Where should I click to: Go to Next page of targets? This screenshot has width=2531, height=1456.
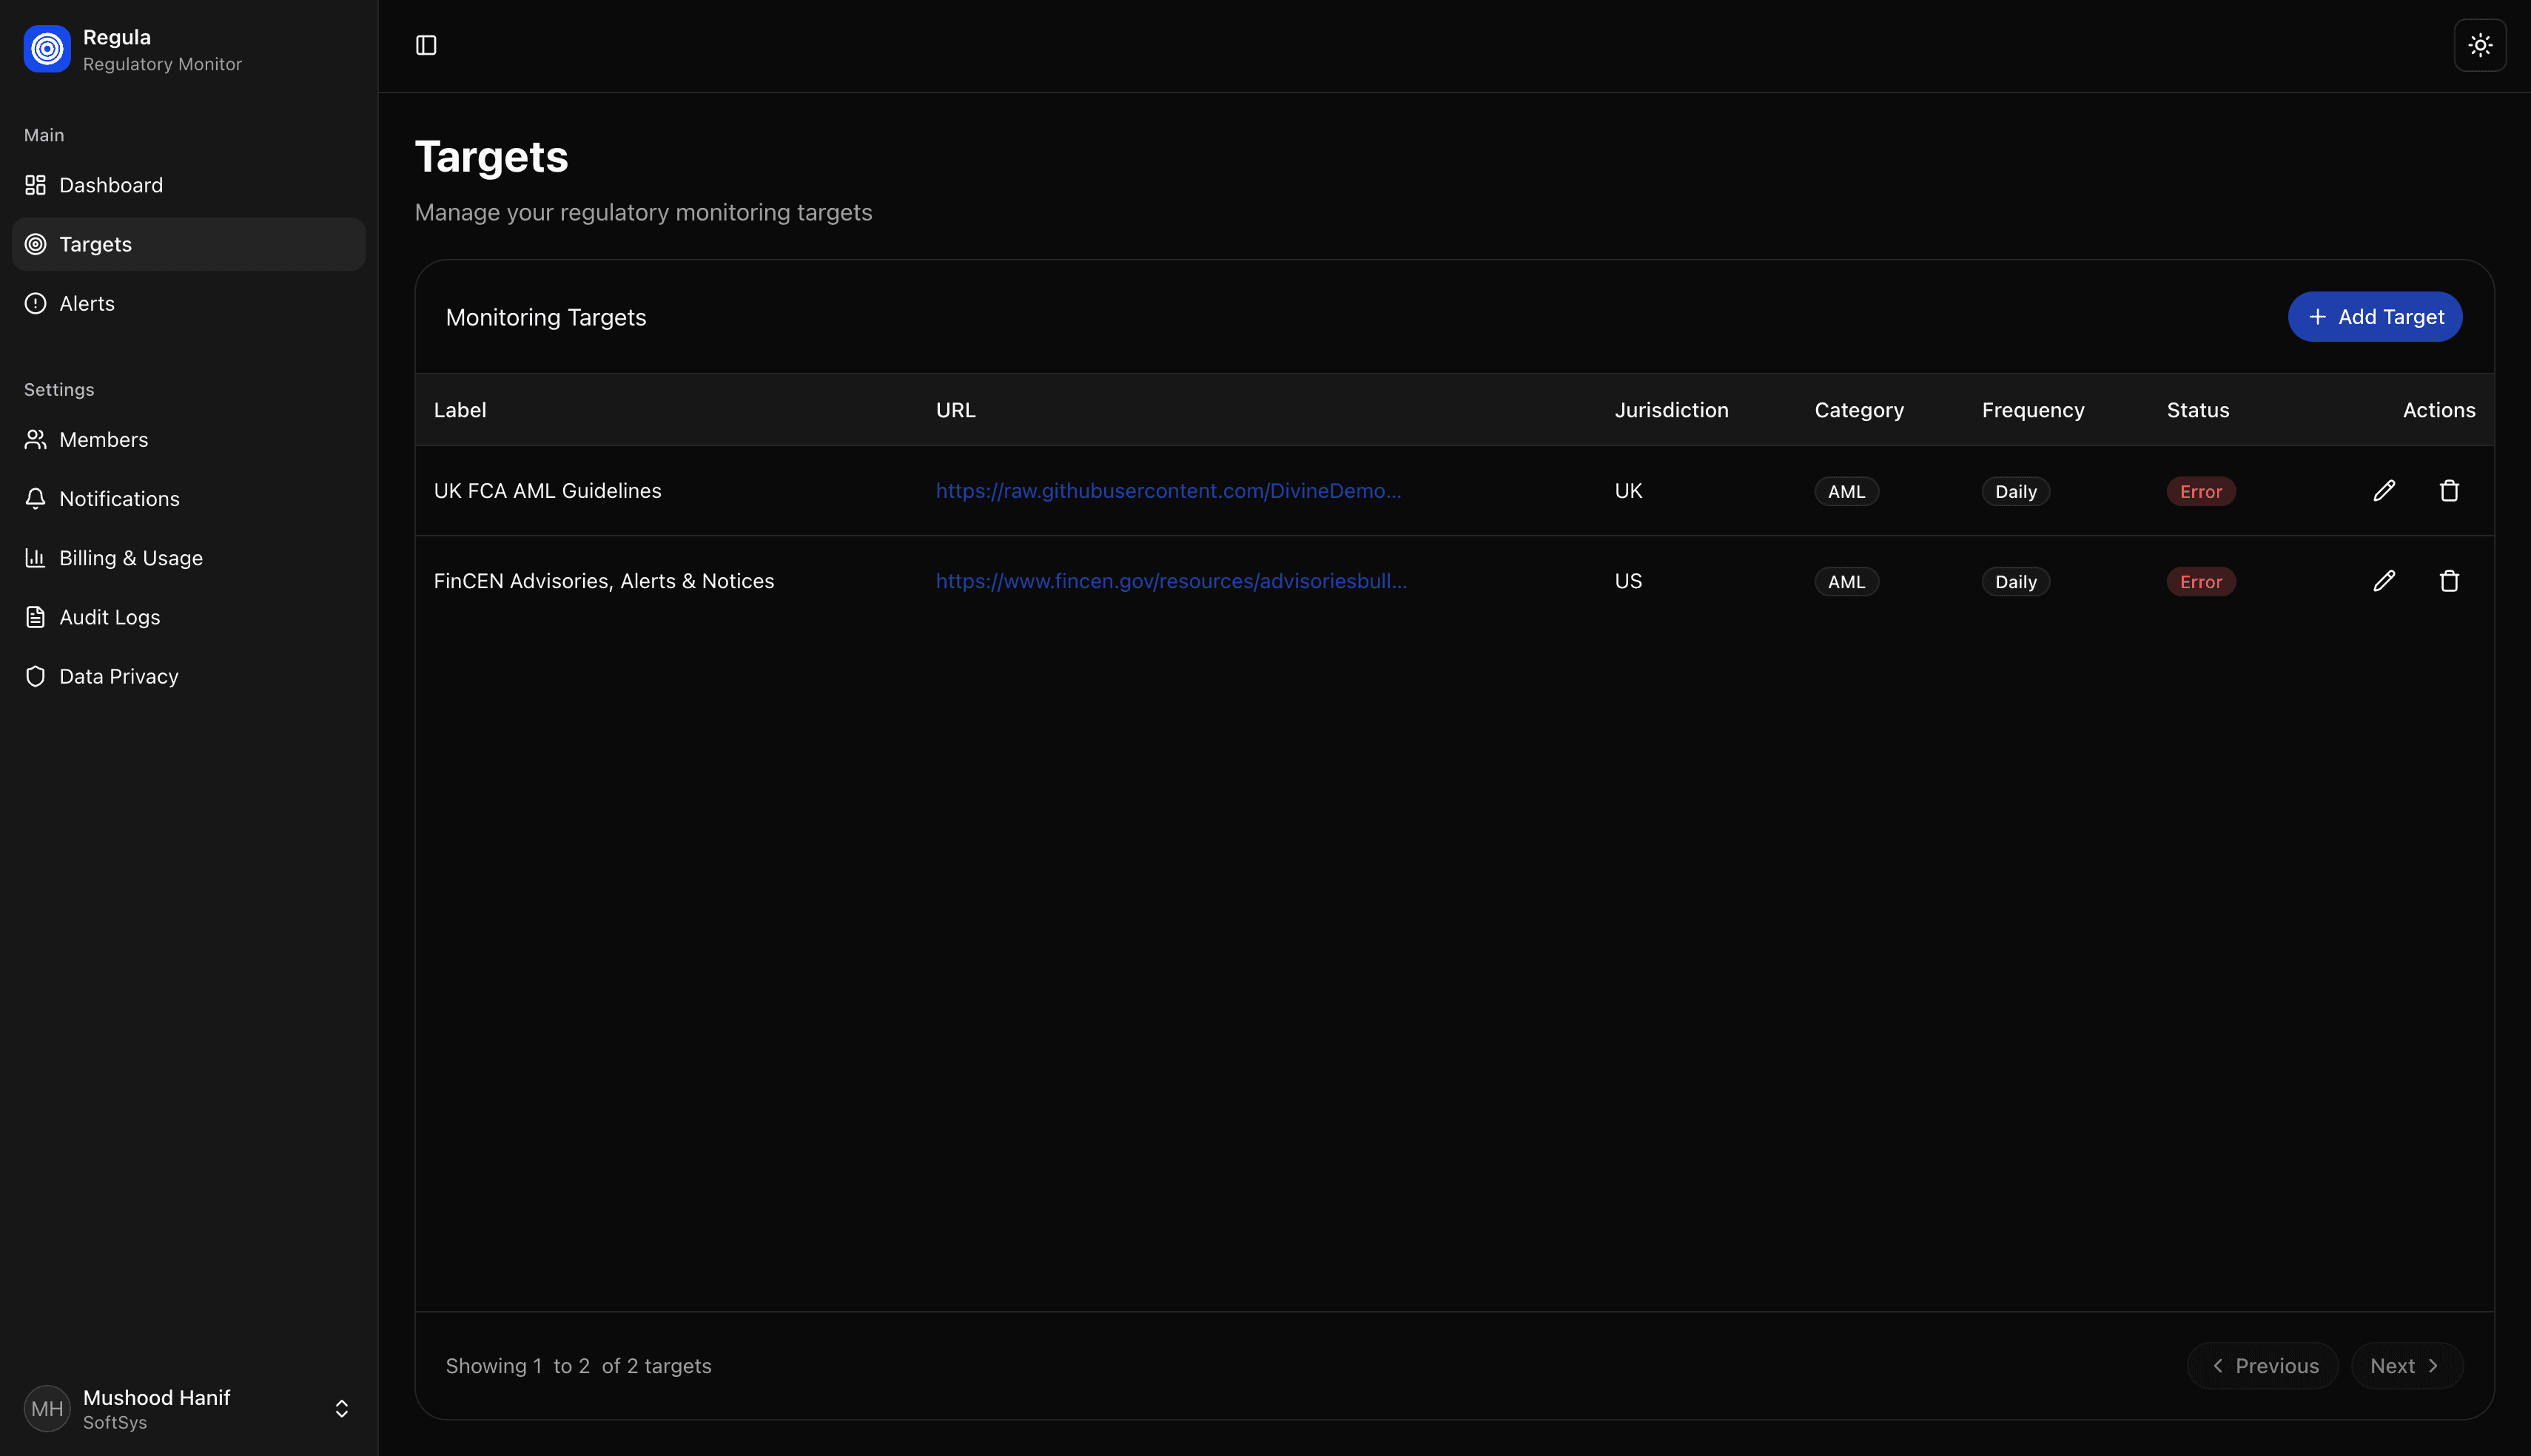[x=2405, y=1366]
